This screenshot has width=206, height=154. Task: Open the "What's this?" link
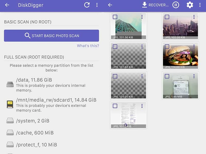point(88,46)
